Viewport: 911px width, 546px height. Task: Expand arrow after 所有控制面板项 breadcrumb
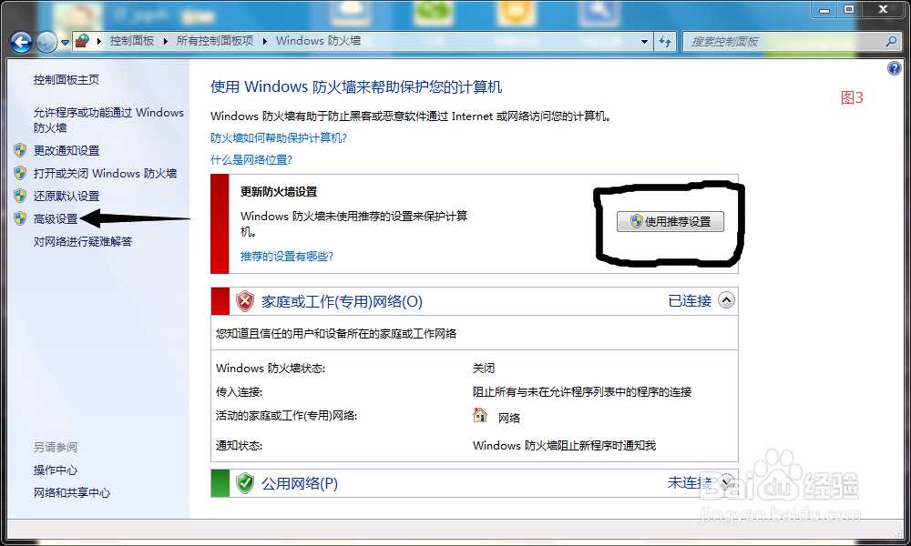click(x=265, y=41)
